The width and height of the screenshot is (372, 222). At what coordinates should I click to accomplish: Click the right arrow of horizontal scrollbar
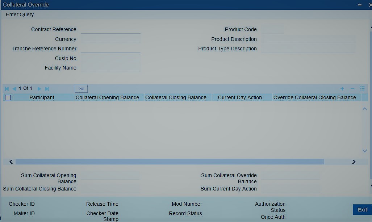point(354,162)
